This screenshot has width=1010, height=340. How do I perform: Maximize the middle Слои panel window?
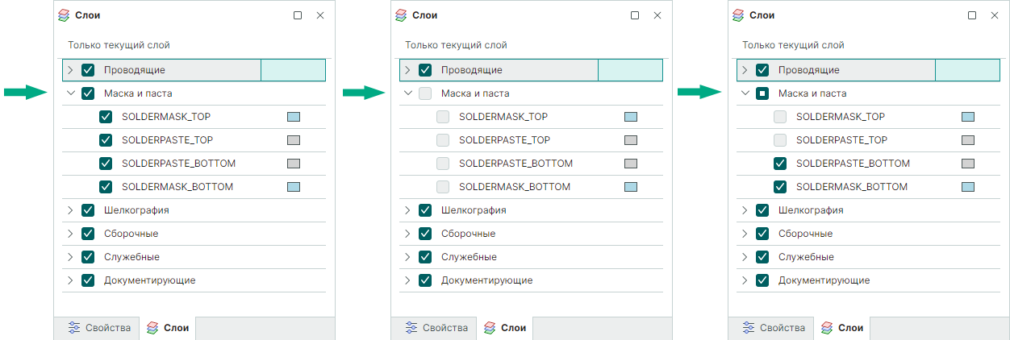[x=635, y=15]
